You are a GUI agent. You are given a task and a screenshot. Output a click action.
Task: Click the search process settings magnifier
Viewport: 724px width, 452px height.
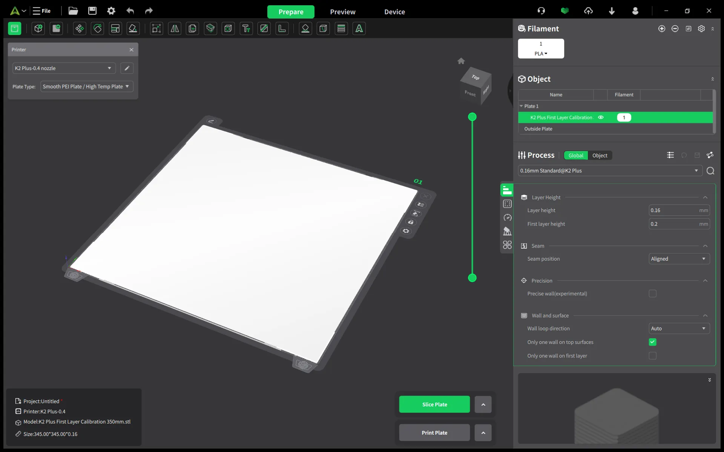point(710,171)
